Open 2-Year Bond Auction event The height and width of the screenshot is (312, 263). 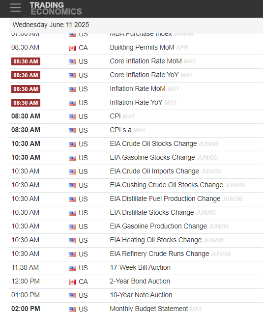[140, 281]
